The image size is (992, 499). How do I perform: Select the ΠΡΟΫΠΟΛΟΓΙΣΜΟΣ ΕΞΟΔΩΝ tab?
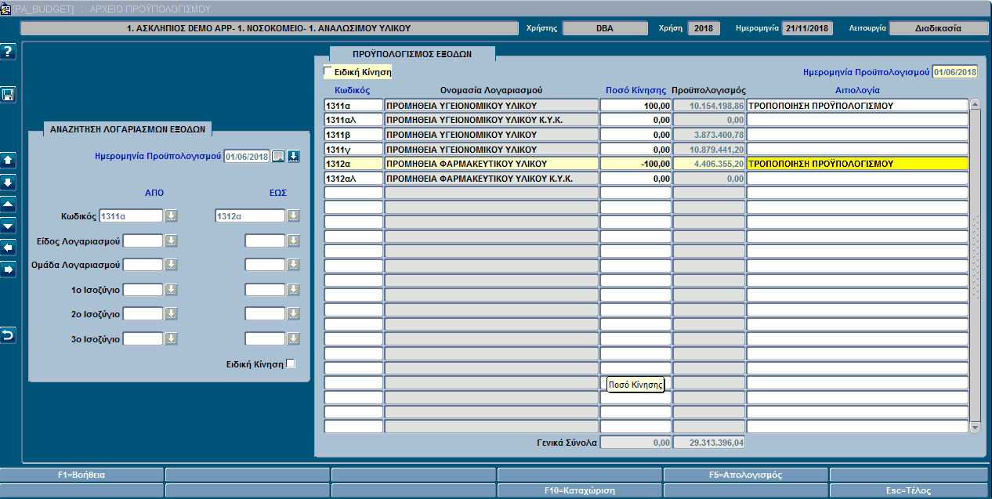pos(412,53)
